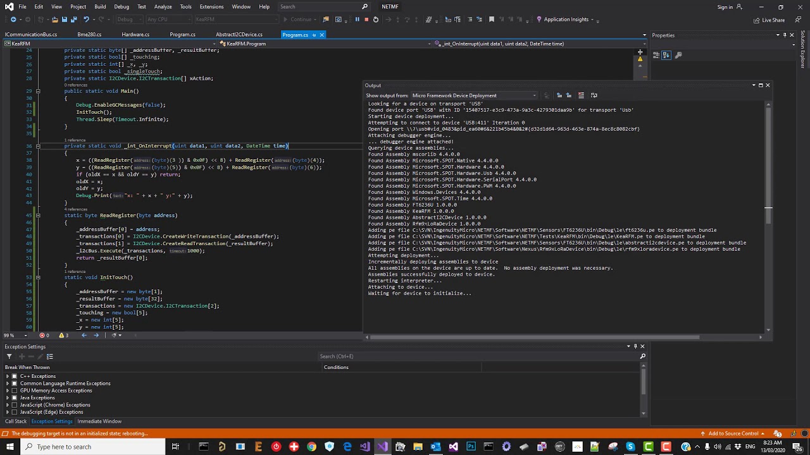The width and height of the screenshot is (810, 455).
Task: Click the Save All toolbar icon
Action: pyautogui.click(x=73, y=20)
